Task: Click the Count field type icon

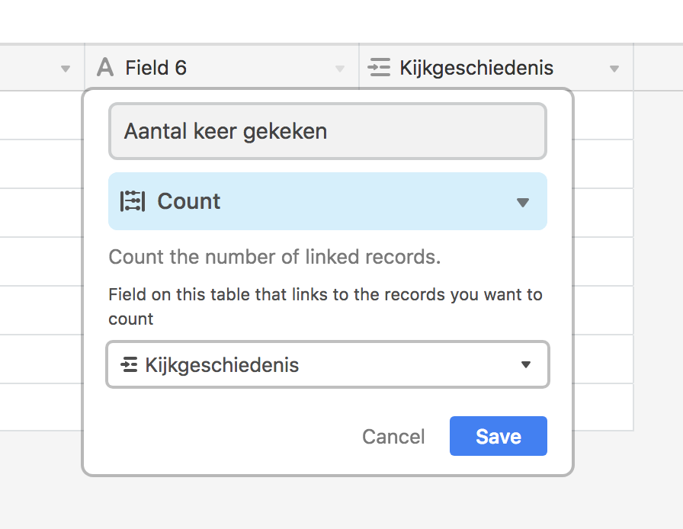Action: click(133, 201)
